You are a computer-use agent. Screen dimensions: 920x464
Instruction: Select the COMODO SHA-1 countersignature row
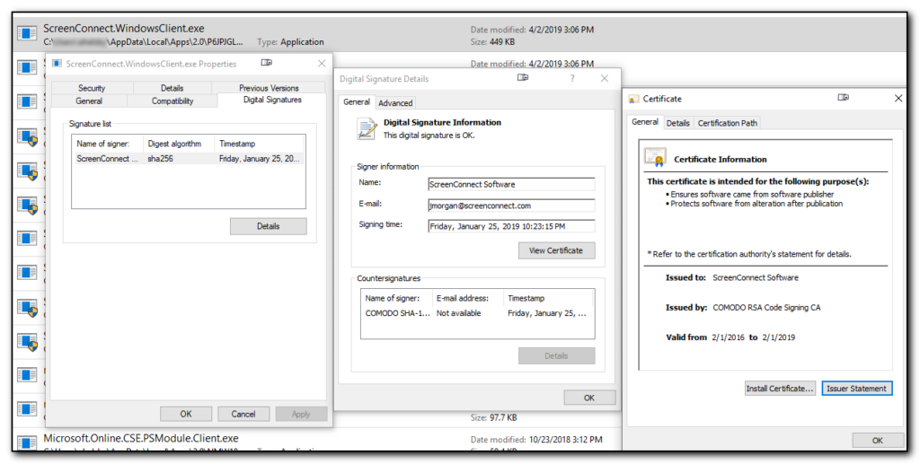pos(477,313)
